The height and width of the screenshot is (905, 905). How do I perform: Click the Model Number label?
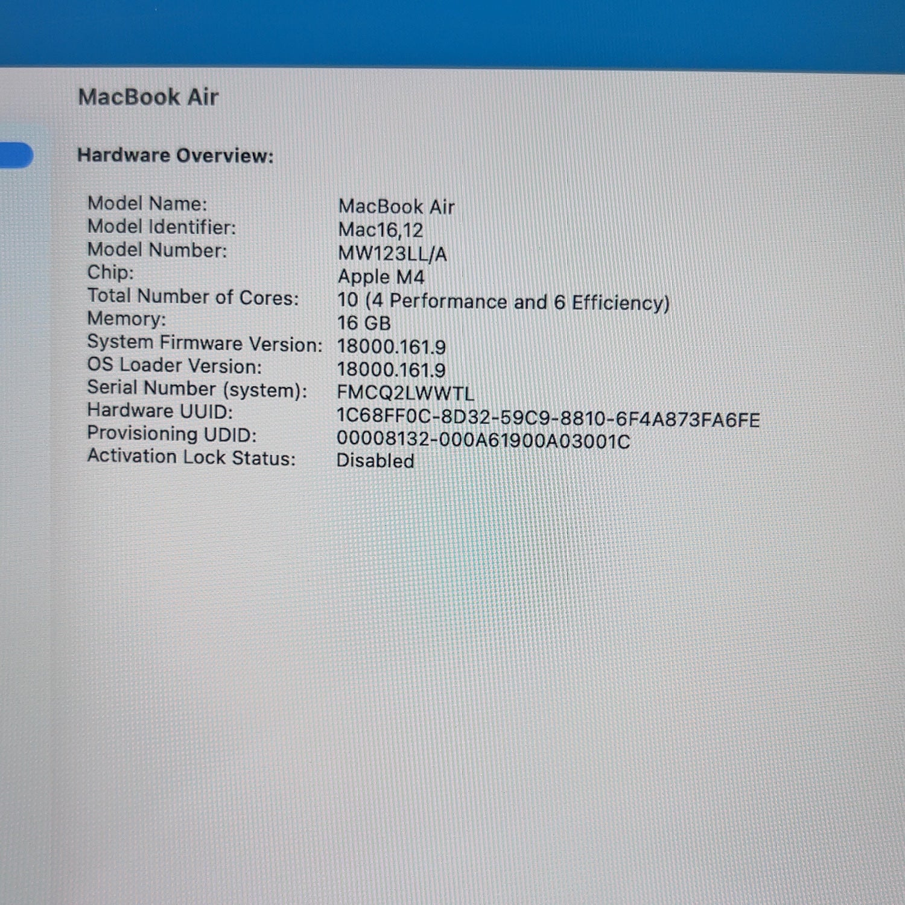coord(157,250)
